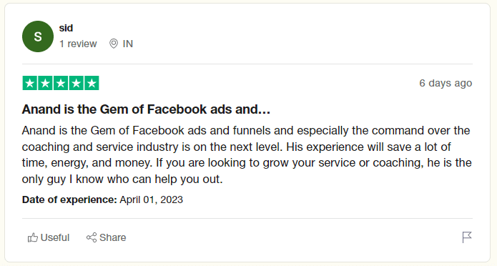The width and height of the screenshot is (497, 266).
Task: Click the April 01, 2023 date
Action: point(151,199)
